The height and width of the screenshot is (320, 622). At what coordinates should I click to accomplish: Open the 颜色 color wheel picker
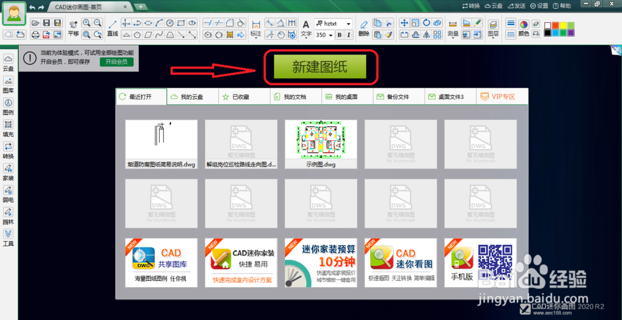(x=524, y=28)
